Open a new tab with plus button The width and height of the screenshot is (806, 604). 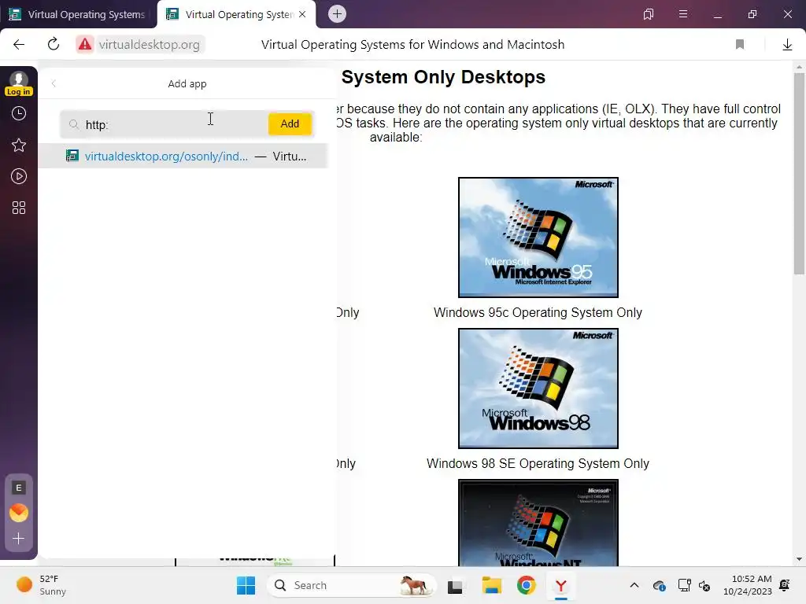point(337,14)
